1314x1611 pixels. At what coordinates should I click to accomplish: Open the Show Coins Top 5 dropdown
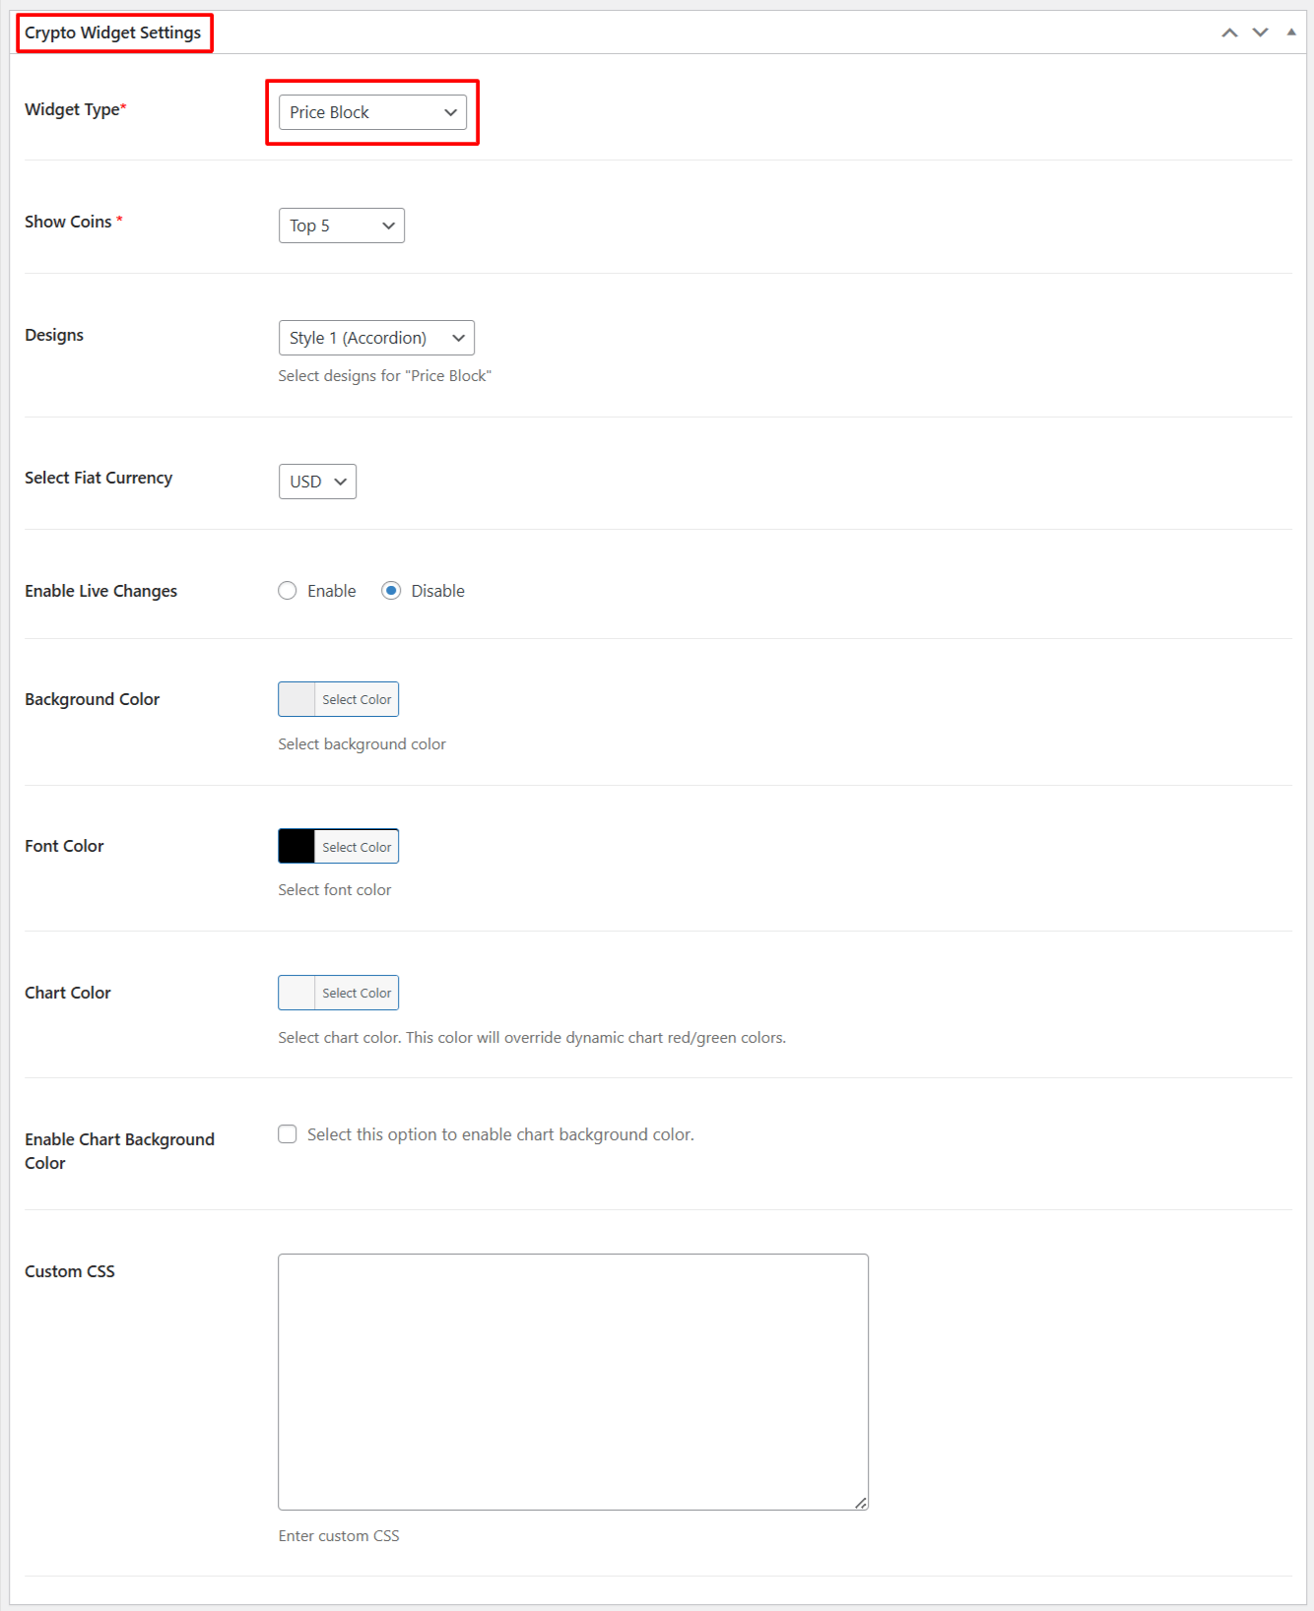(x=341, y=226)
